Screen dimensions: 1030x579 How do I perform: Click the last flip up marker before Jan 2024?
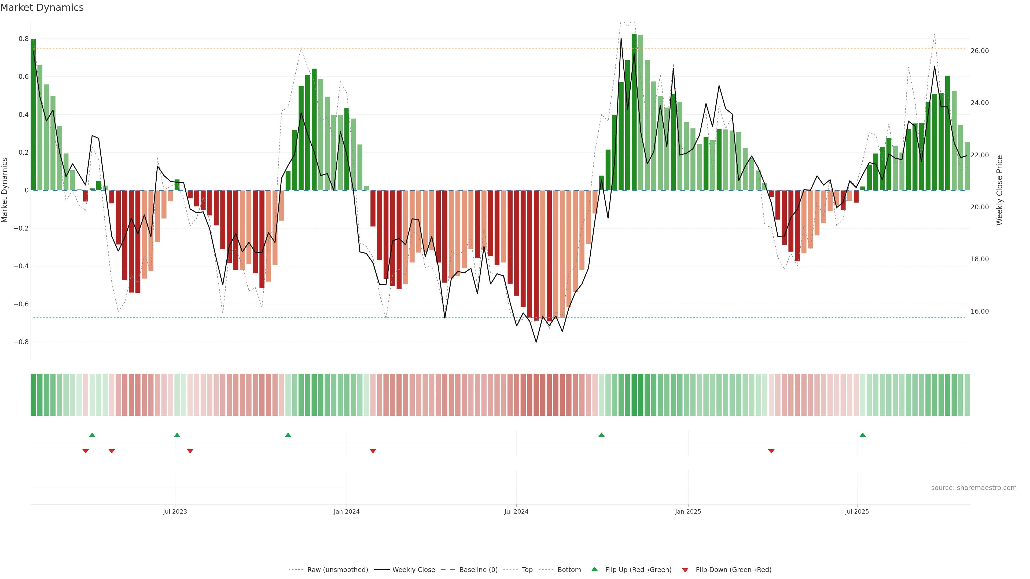pos(288,435)
